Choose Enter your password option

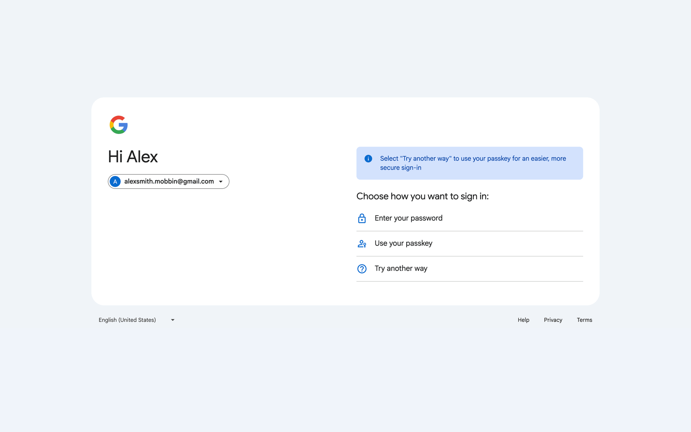coord(470,219)
